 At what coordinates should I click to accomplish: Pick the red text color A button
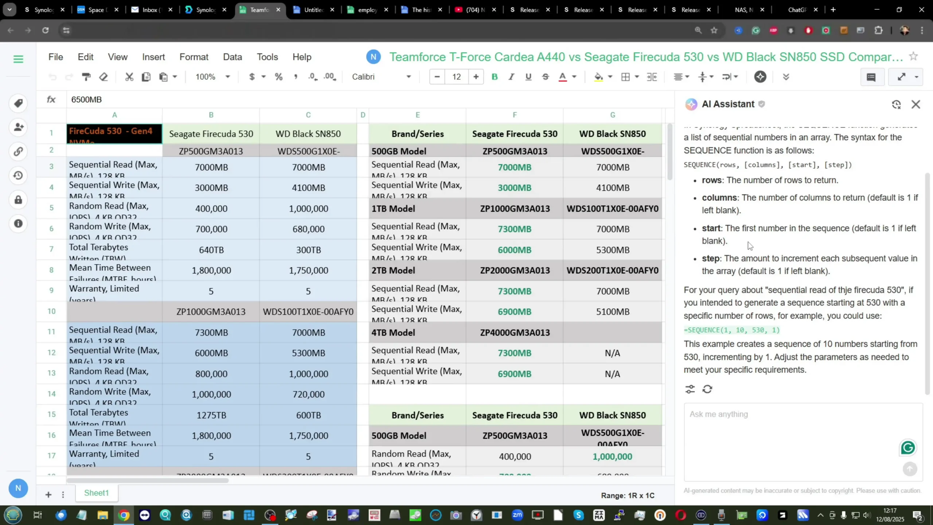click(563, 77)
